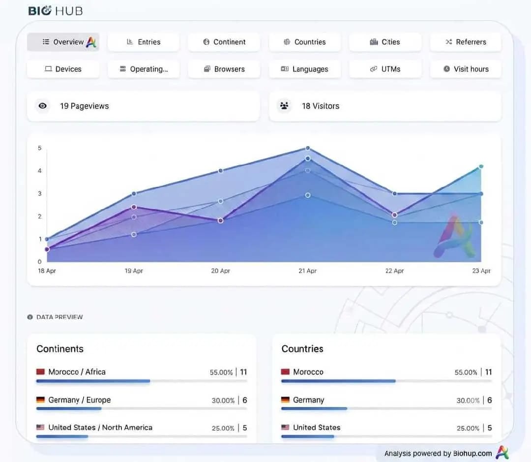Click the 19 Apr axis label
531x462 pixels.
pyautogui.click(x=134, y=271)
